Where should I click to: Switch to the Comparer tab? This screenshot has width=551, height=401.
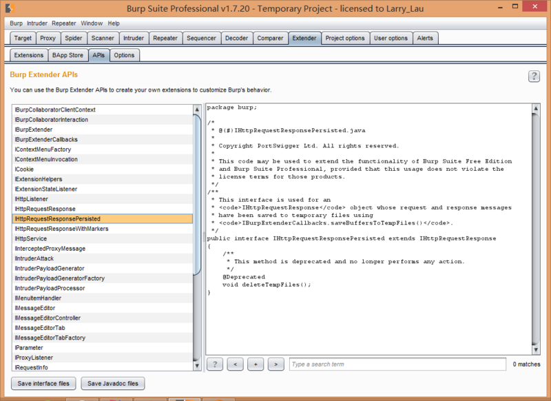point(270,38)
